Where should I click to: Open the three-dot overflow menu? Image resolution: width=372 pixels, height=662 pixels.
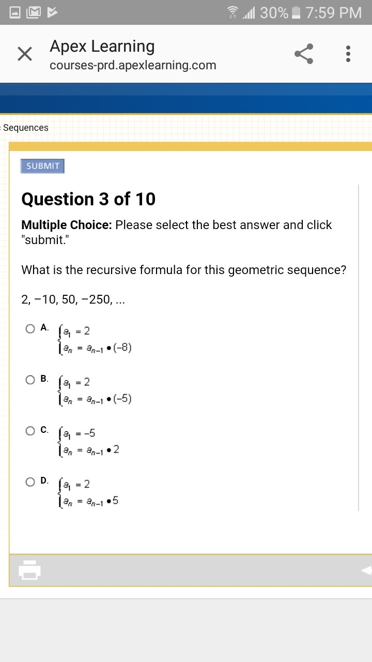348,54
